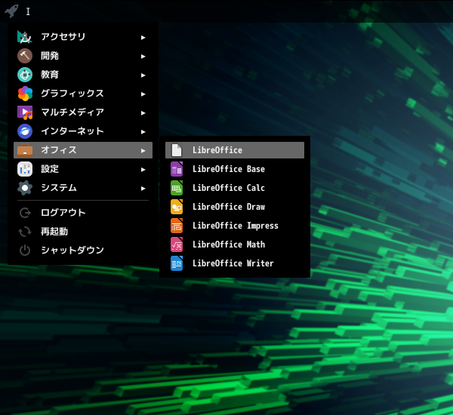The height and width of the screenshot is (415, 453).
Task: Expand the 教育 submenu arrow
Action: pos(143,75)
